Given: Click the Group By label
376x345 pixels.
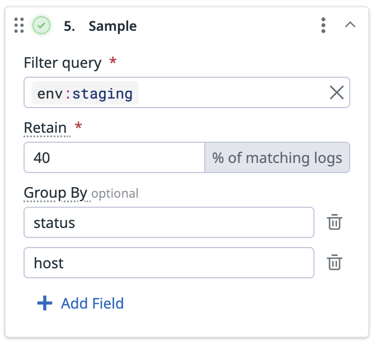Looking at the screenshot, I should pos(55,193).
